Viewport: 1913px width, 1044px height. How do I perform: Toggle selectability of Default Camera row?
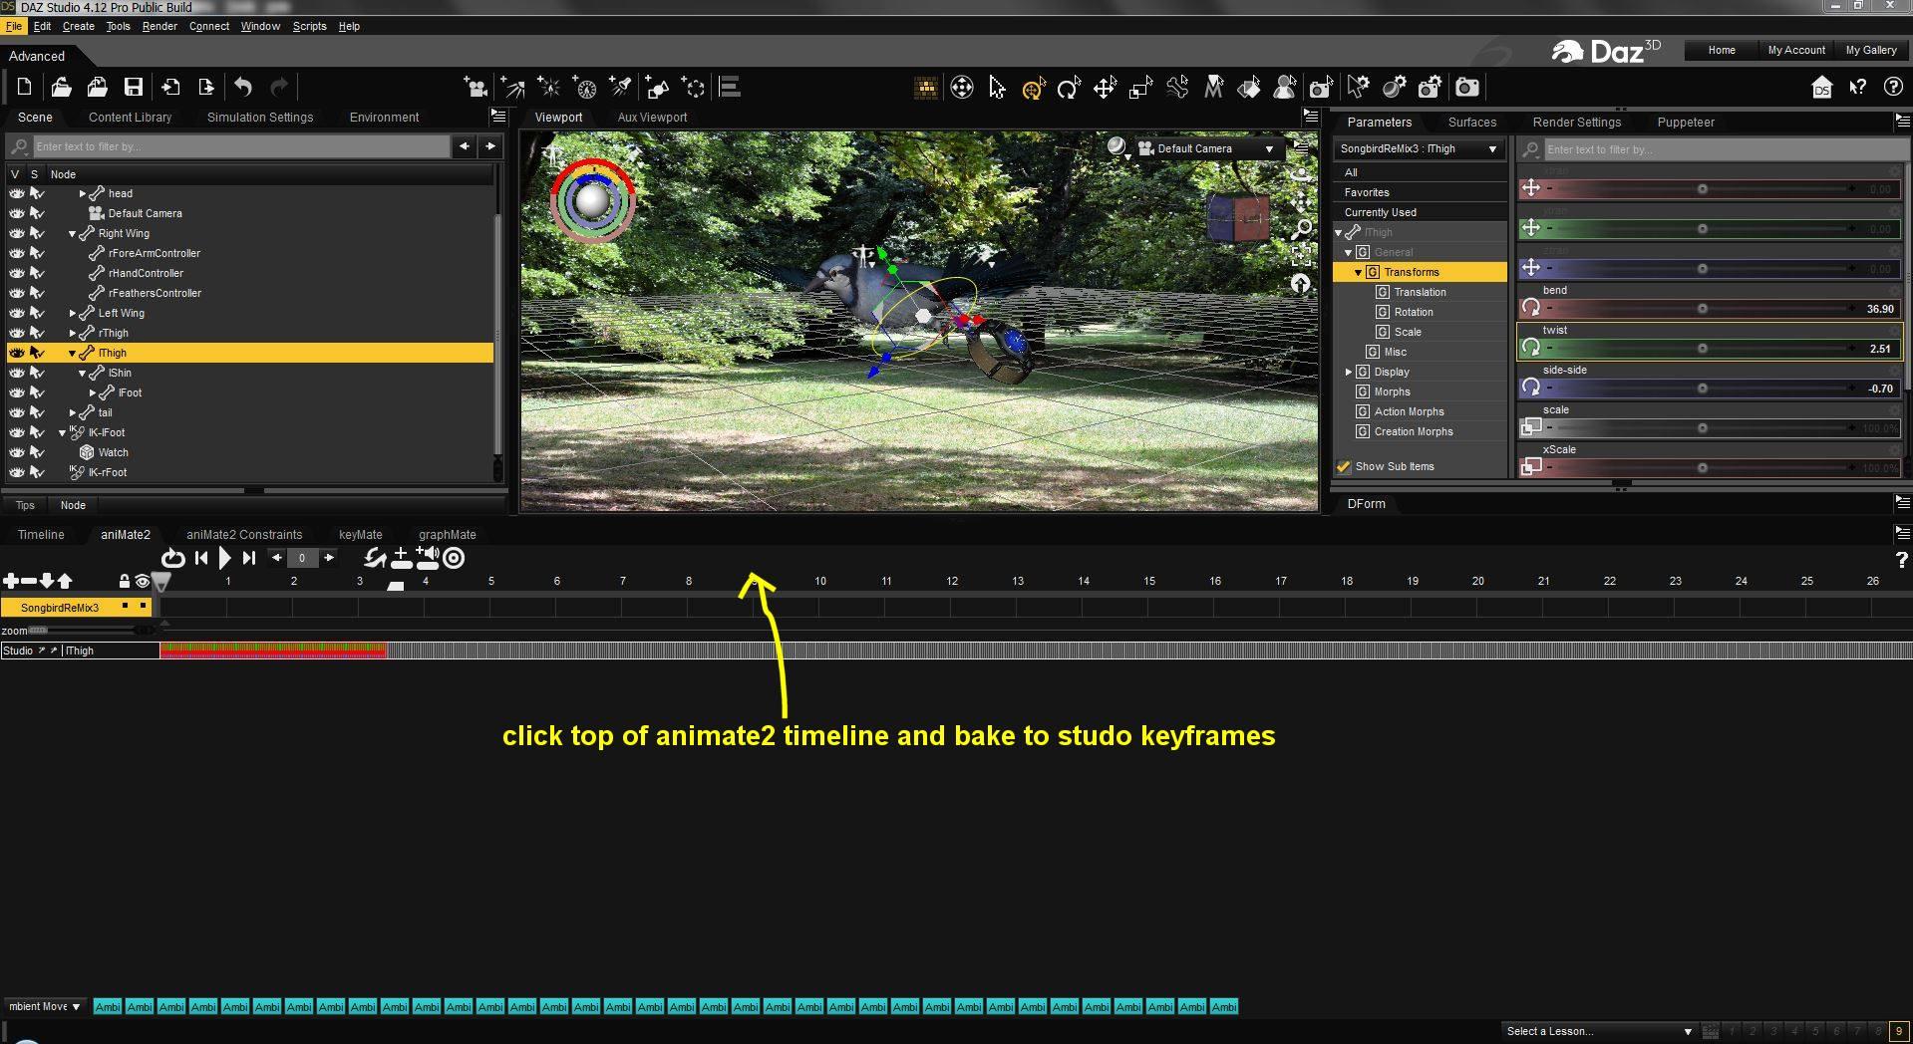(37, 213)
